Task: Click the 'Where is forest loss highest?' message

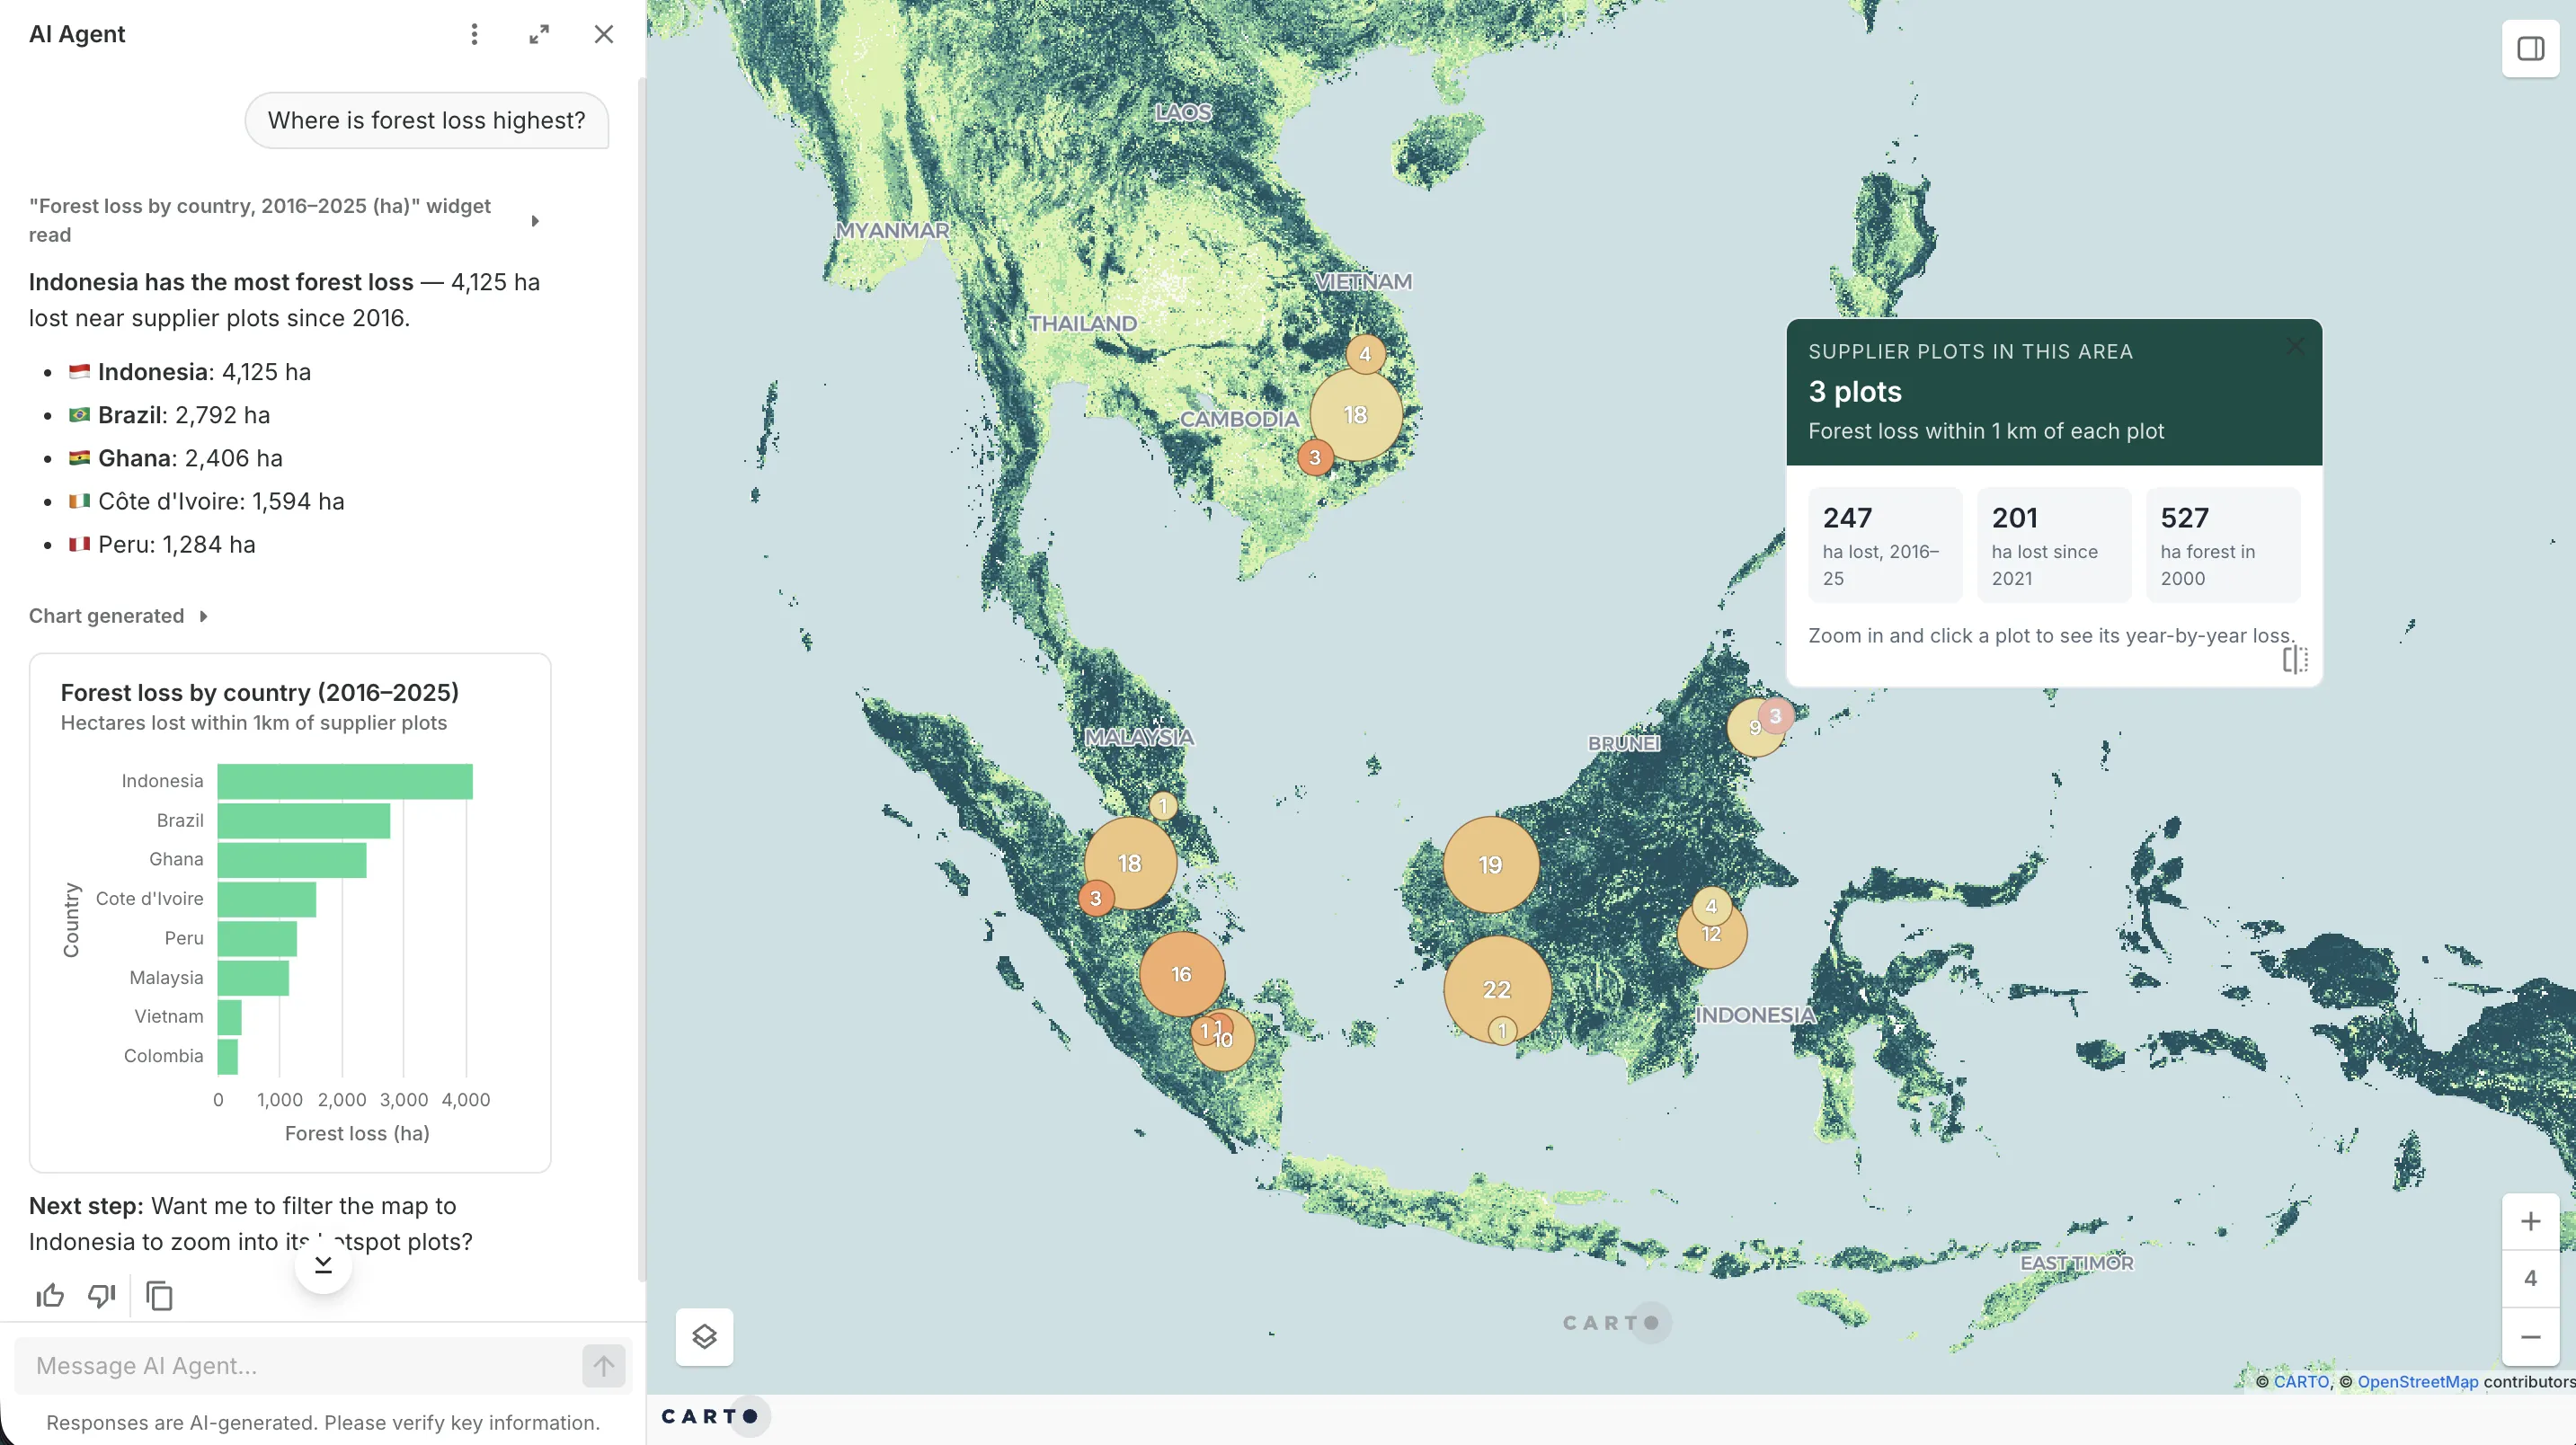Action: click(x=427, y=120)
